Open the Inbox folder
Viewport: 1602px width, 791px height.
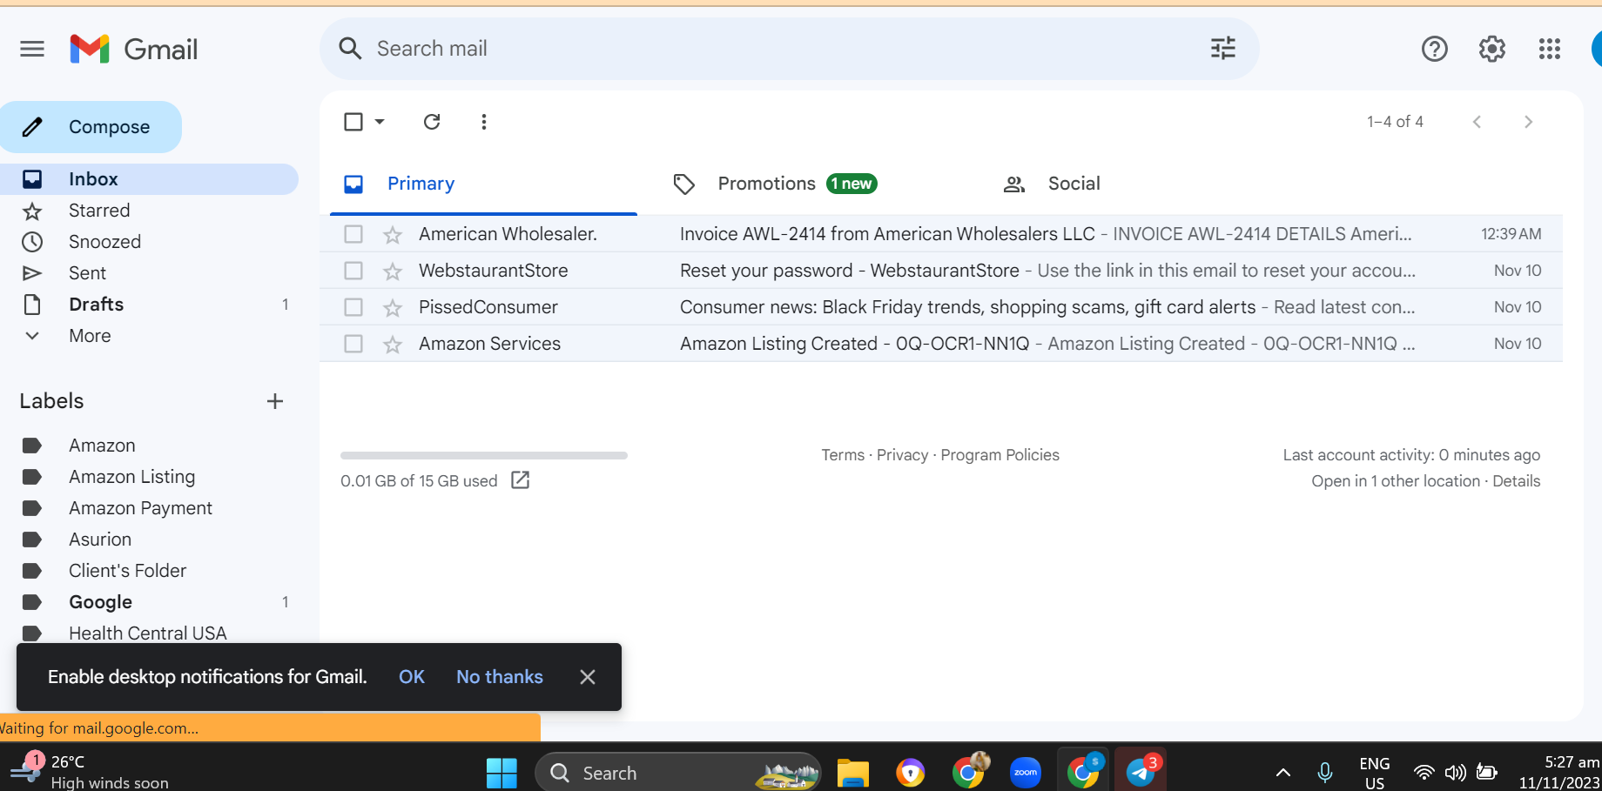(x=149, y=179)
